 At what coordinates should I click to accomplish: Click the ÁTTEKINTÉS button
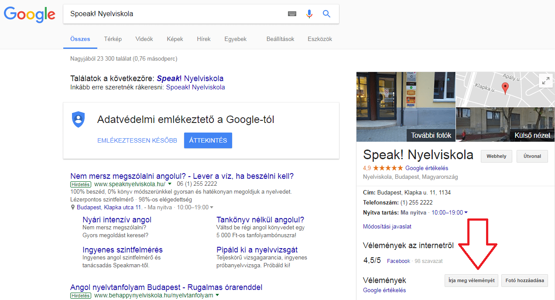[208, 140]
